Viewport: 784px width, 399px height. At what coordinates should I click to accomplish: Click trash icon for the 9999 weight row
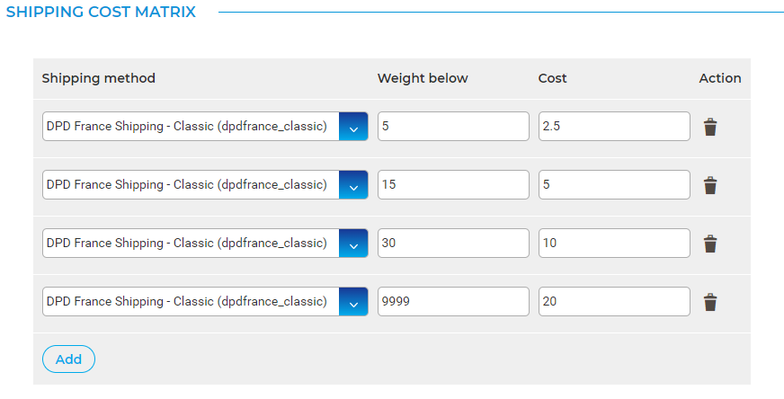710,302
